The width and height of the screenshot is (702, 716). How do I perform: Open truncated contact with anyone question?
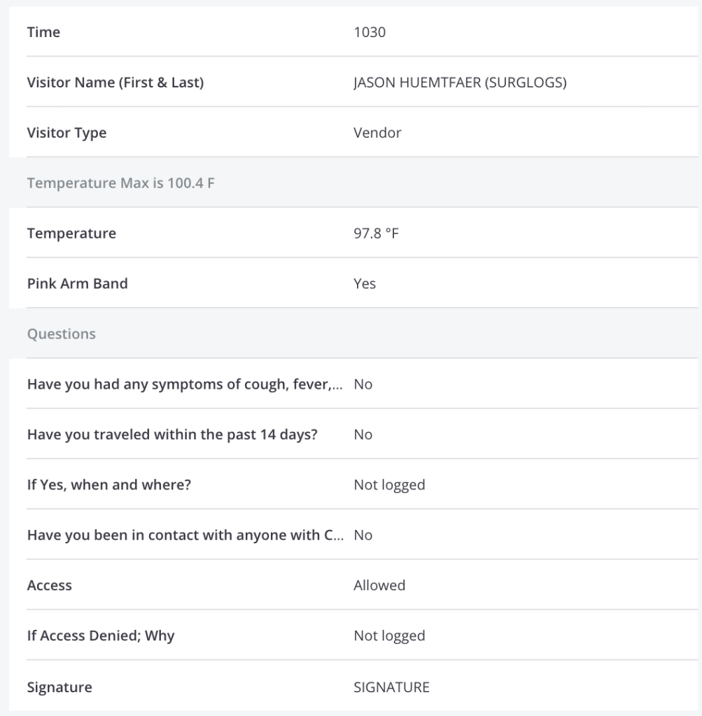tap(185, 535)
